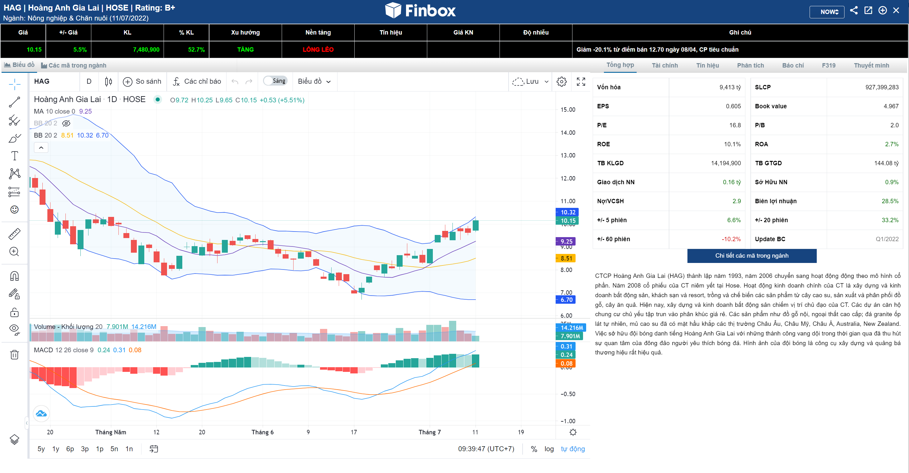Select the text annotation tool
Image resolution: width=909 pixels, height=473 pixels.
click(14, 156)
